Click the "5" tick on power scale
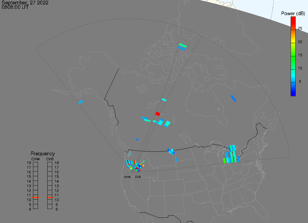This screenshot has height=223, width=308. (x=300, y=81)
